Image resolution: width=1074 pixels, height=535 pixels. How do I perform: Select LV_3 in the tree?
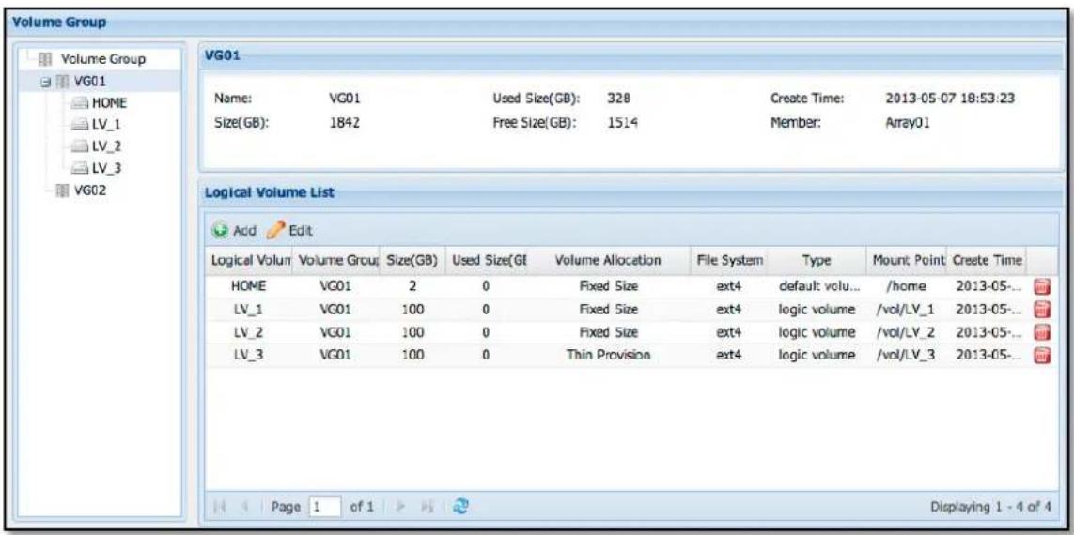[x=106, y=168]
